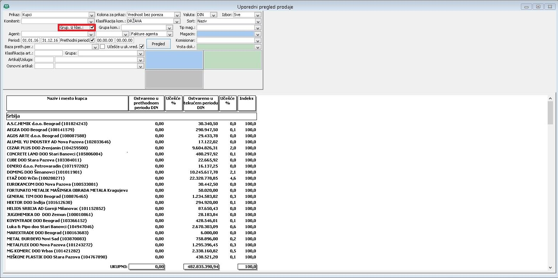Click the Indeks column header

click(x=247, y=103)
